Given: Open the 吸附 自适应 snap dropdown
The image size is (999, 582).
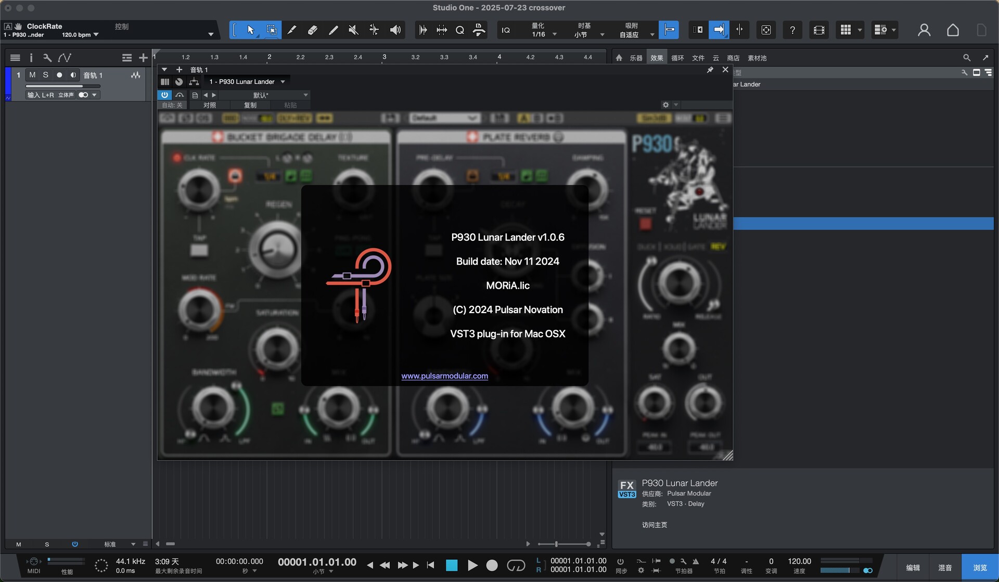Looking at the screenshot, I should [636, 30].
